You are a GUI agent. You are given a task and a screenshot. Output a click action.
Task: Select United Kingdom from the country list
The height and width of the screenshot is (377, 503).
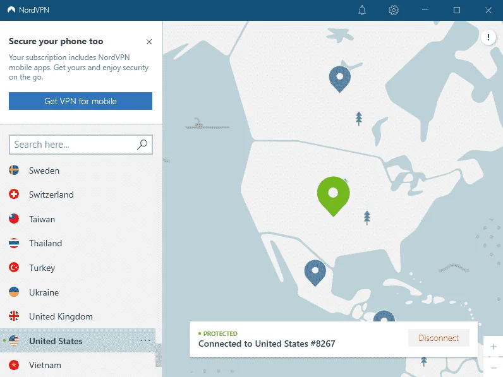click(78, 316)
